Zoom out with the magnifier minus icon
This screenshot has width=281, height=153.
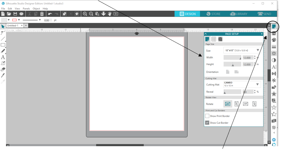pyautogui.click(x=91, y=14)
